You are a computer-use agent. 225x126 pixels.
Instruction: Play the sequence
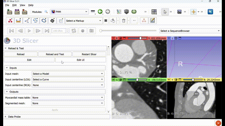coord(29,31)
